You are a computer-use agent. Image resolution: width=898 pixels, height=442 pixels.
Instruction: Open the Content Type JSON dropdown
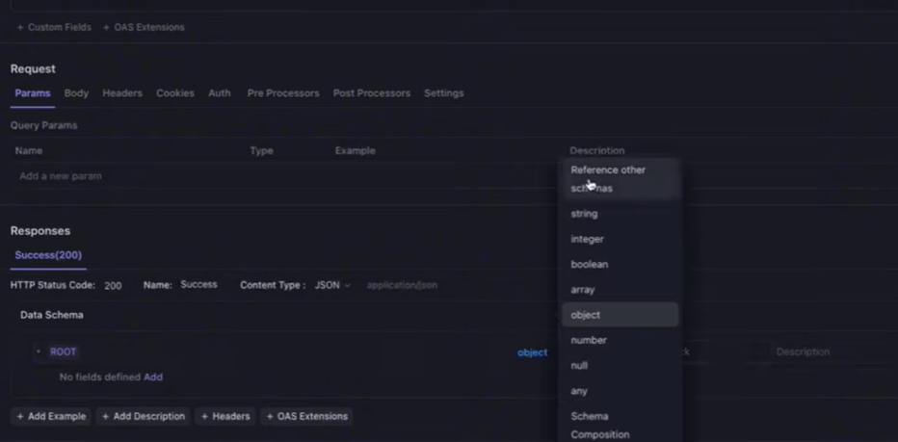[x=332, y=285]
